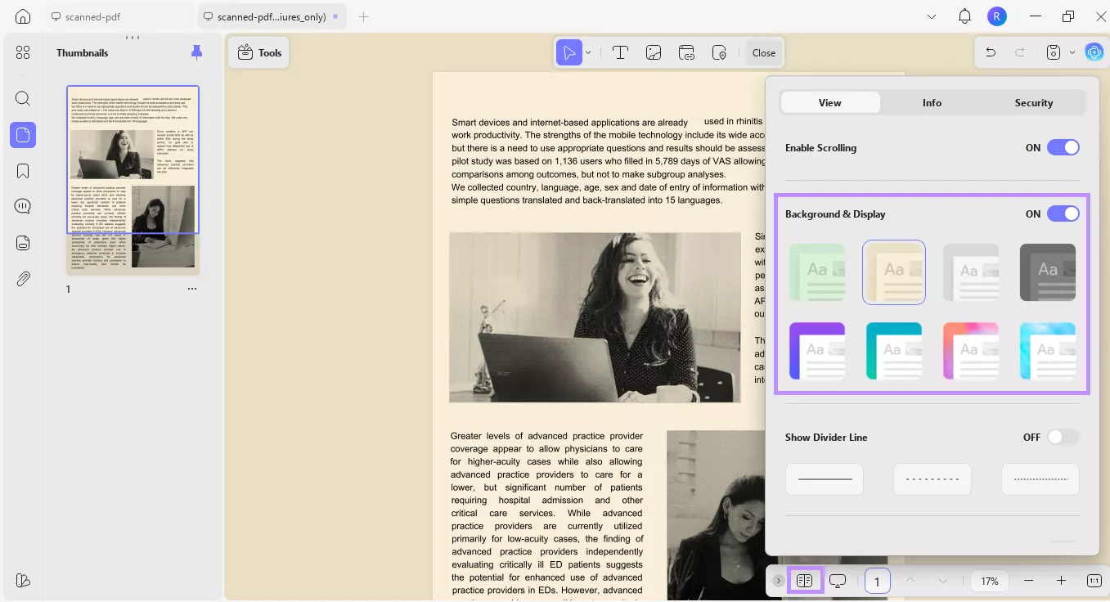Image resolution: width=1110 pixels, height=602 pixels.
Task: Click the Close button on the toolbar
Action: click(x=762, y=52)
